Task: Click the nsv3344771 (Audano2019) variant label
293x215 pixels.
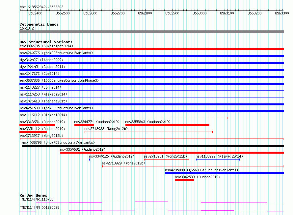Action: [x=97, y=122]
